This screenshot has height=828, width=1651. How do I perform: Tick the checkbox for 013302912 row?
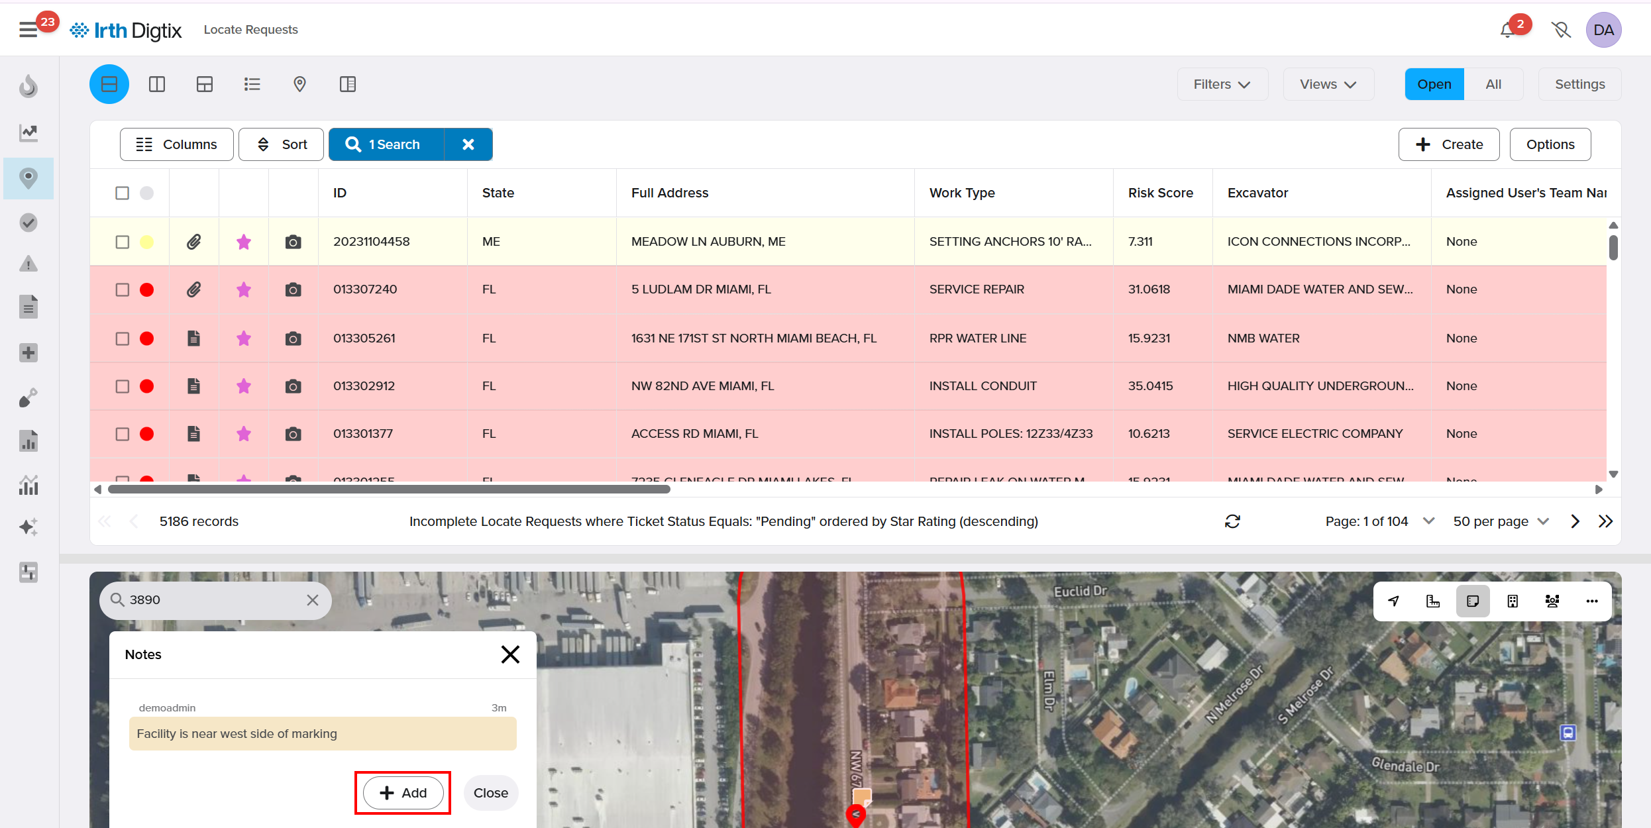123,386
